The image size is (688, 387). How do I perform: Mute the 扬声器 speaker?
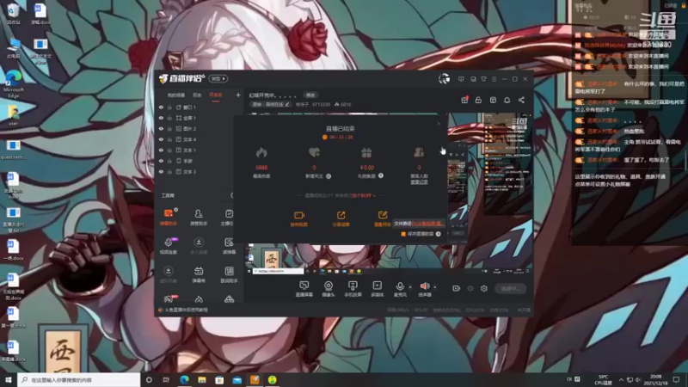pyautogui.click(x=424, y=289)
